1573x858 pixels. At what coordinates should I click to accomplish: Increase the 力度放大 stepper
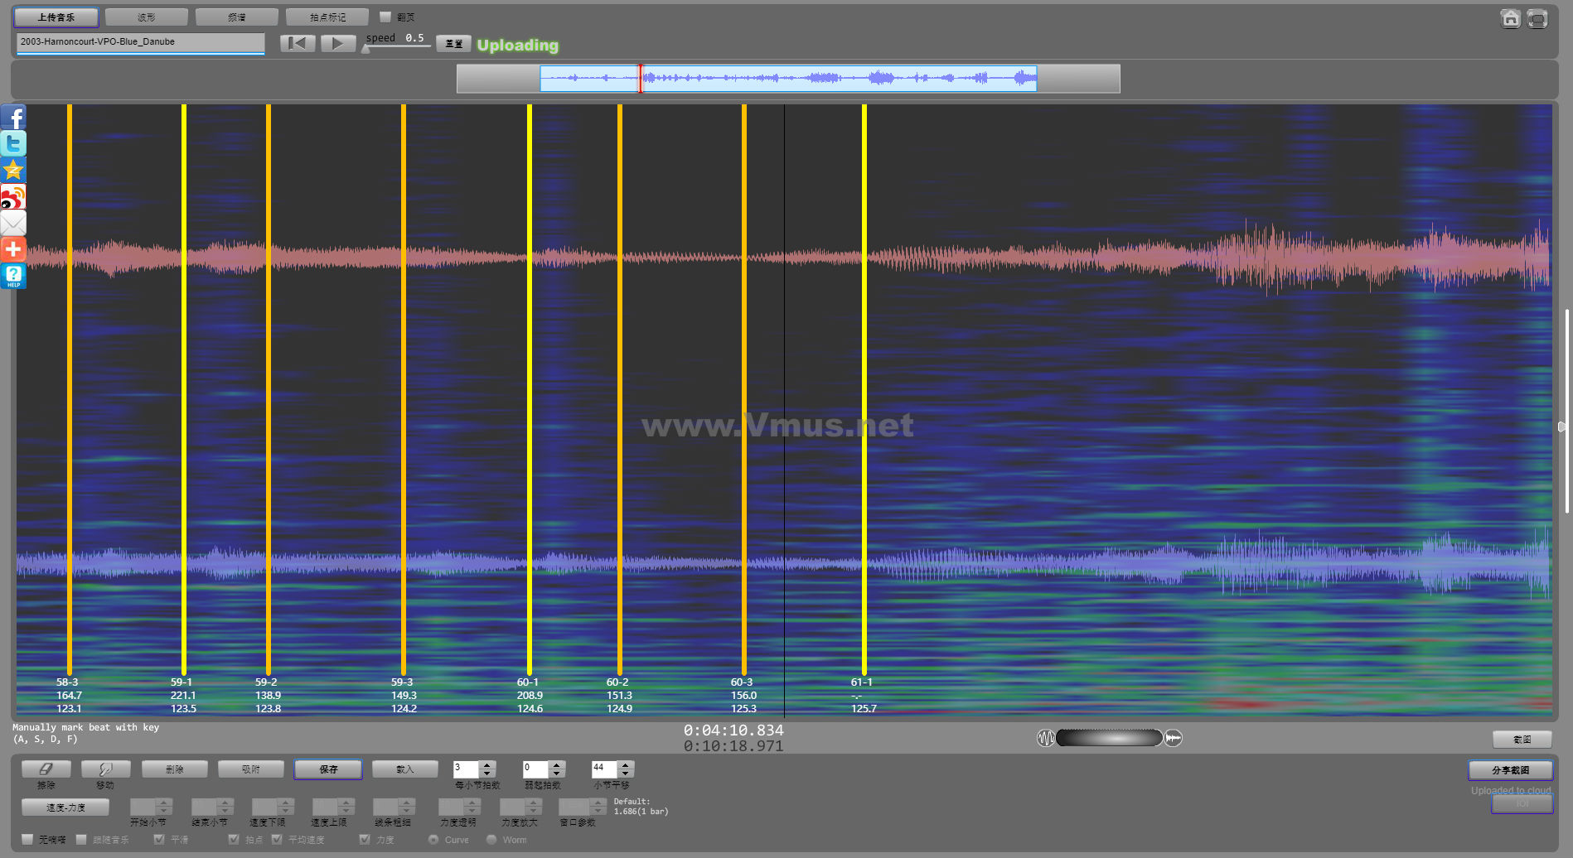[533, 803]
